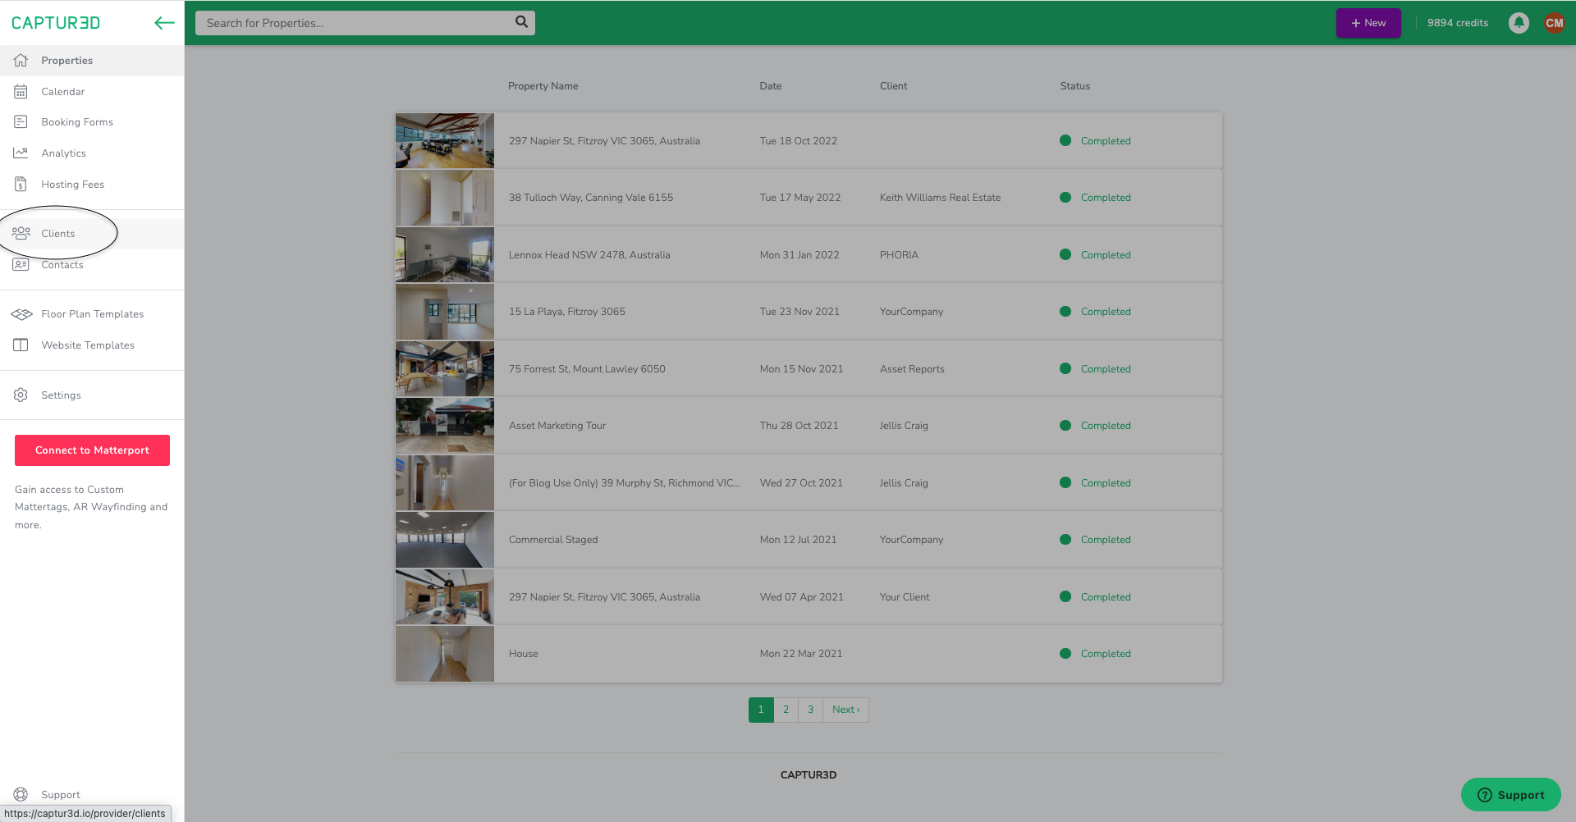Click Client column header

tap(893, 86)
